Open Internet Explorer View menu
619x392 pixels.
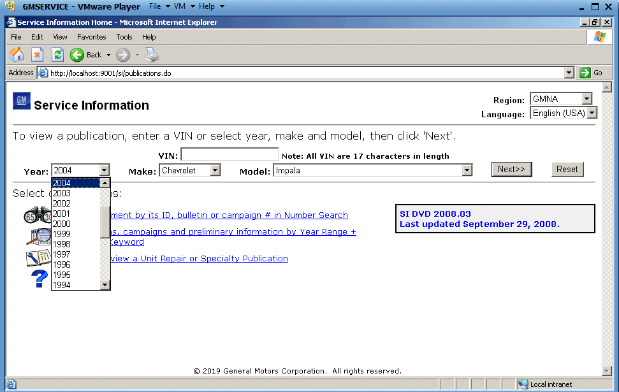pos(60,37)
